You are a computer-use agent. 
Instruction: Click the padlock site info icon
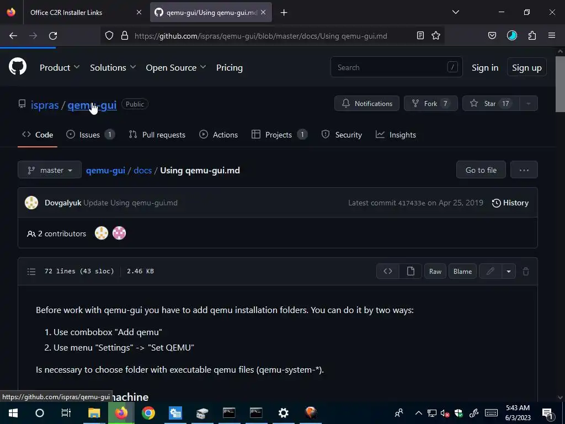tap(125, 35)
